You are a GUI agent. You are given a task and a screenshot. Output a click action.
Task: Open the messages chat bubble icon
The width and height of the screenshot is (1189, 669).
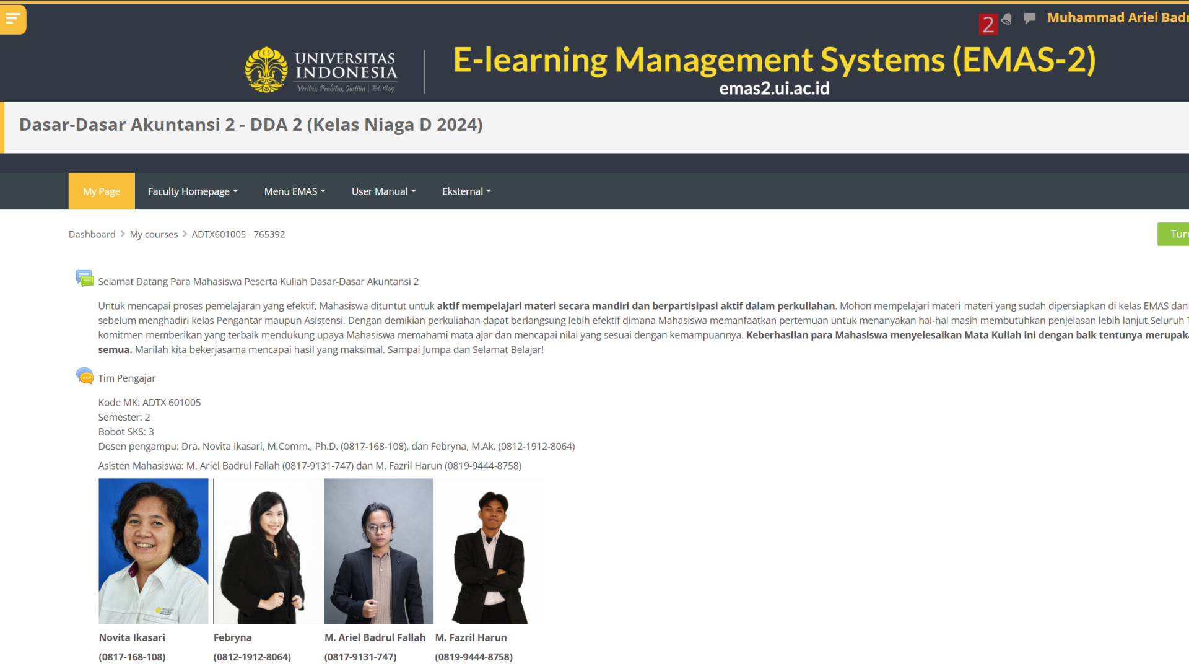coord(1029,19)
